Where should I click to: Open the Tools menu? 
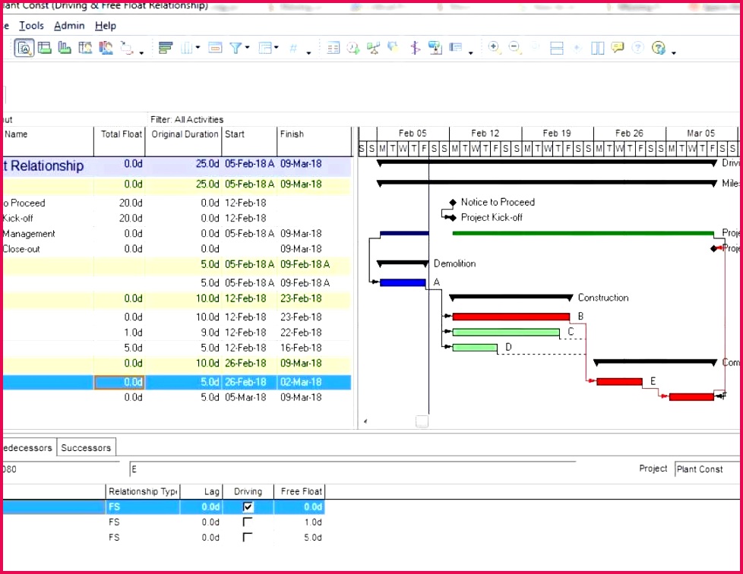(31, 26)
